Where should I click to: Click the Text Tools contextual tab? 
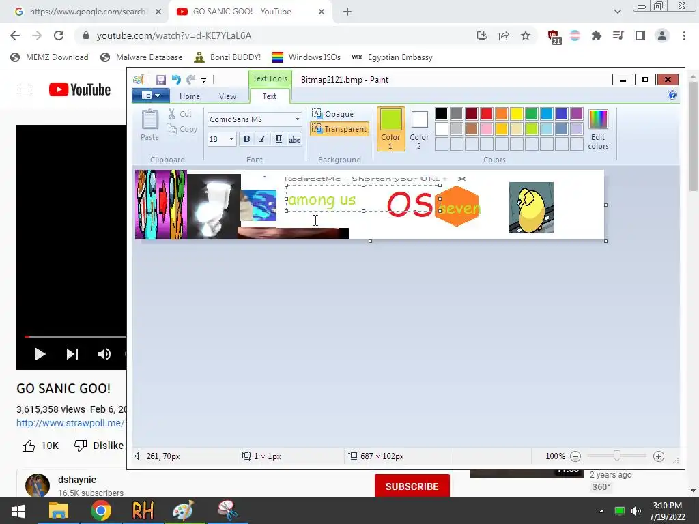pyautogui.click(x=270, y=78)
